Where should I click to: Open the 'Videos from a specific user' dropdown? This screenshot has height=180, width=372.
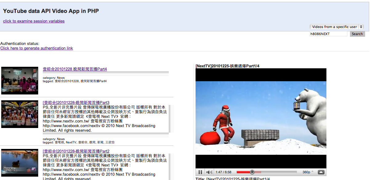click(337, 27)
